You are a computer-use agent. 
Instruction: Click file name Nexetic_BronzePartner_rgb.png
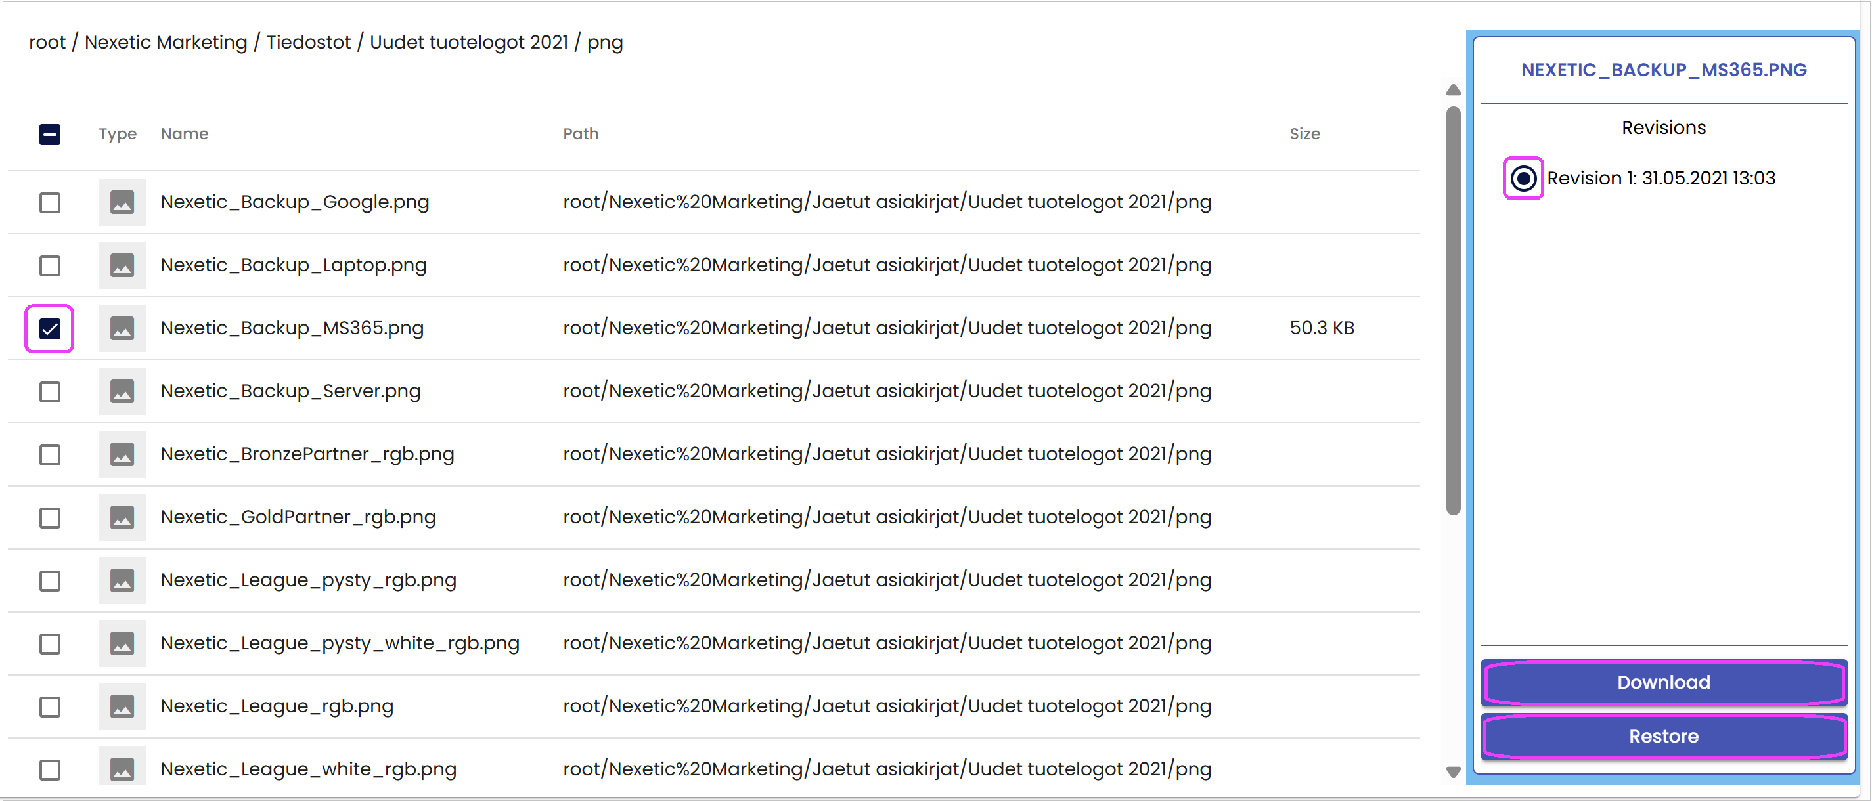(307, 454)
